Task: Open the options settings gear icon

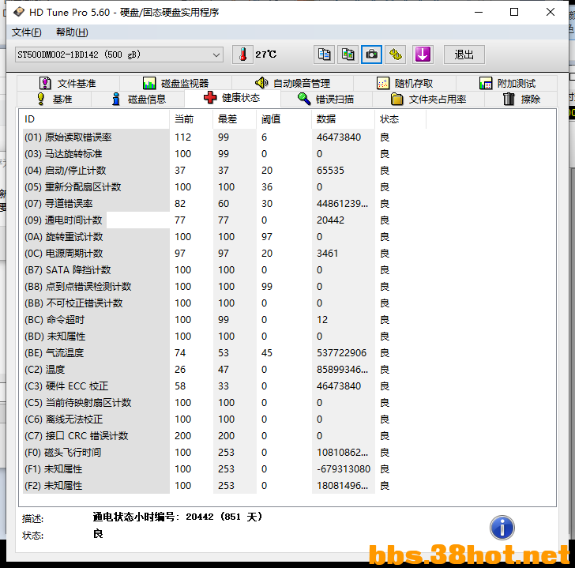Action: tap(396, 55)
